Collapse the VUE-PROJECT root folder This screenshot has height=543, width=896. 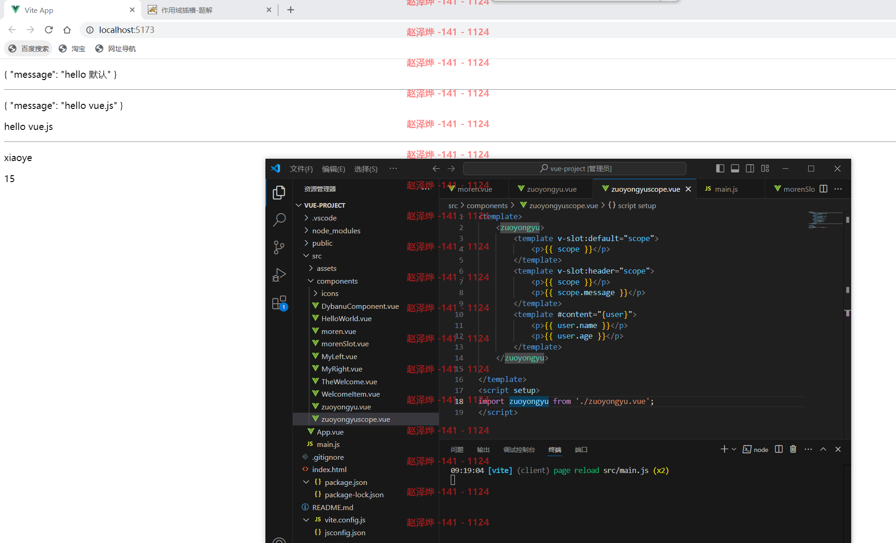pos(299,205)
